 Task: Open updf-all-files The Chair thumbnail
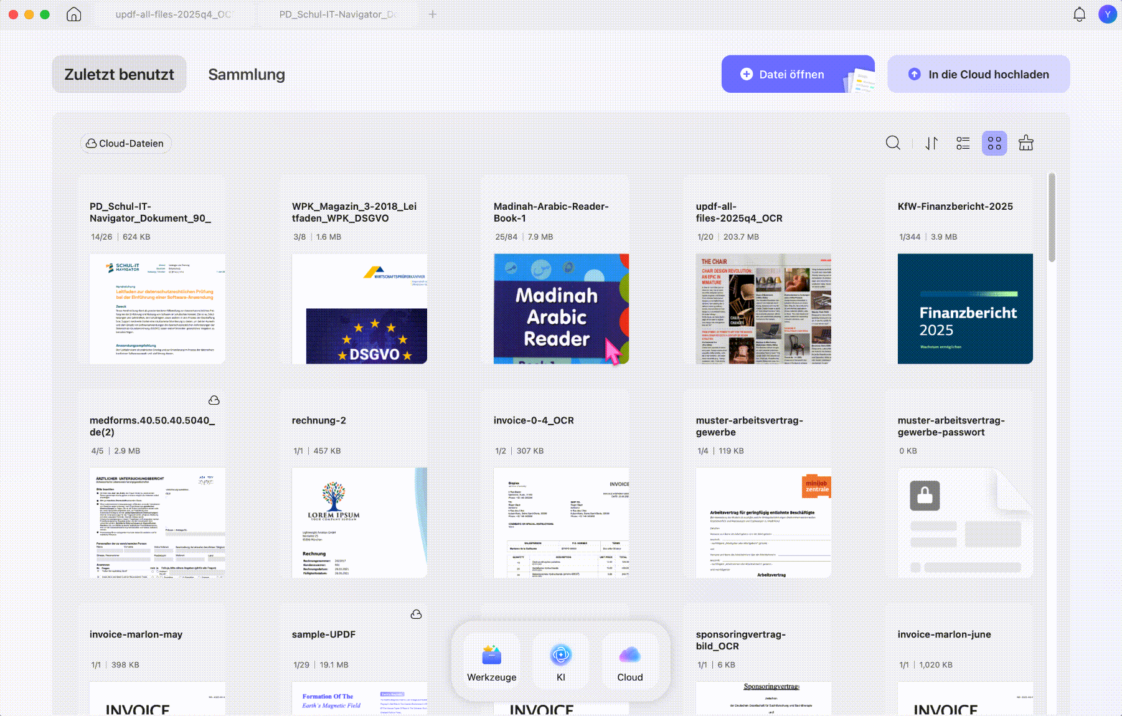coord(763,309)
